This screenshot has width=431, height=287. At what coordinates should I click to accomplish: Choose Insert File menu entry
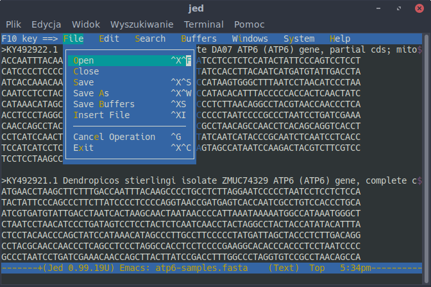[x=101, y=115]
